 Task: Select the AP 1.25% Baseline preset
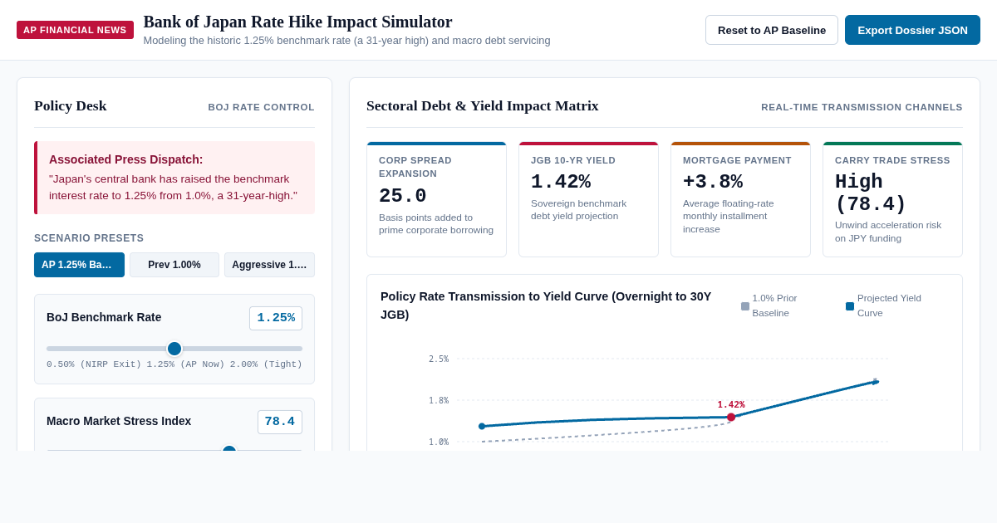click(x=79, y=265)
